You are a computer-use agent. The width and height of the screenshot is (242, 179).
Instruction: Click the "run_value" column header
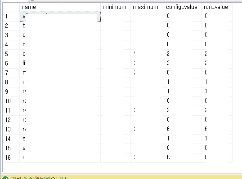(217, 7)
